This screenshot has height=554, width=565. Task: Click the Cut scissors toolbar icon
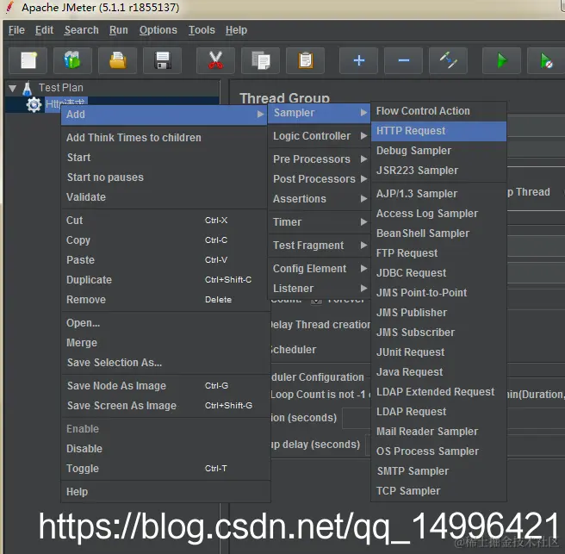pyautogui.click(x=215, y=60)
